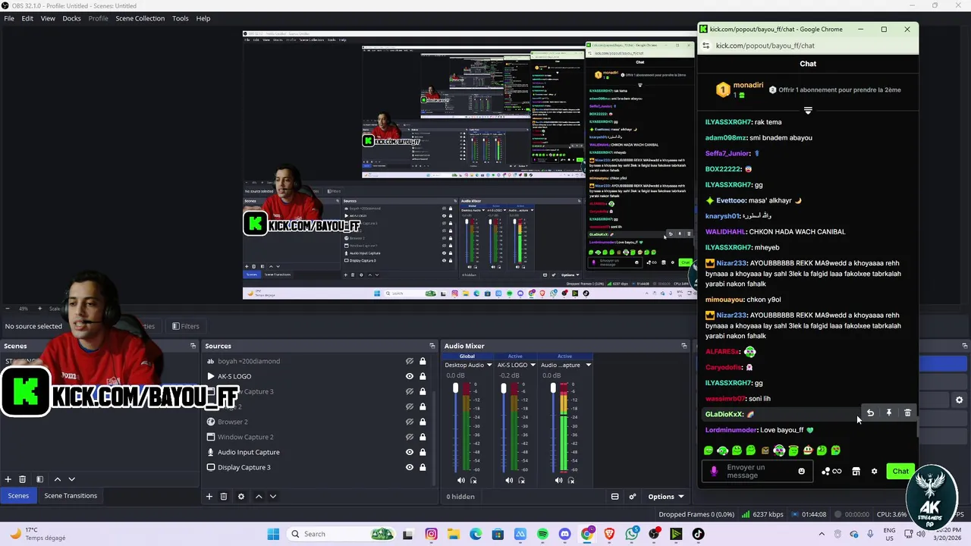Pin the GLaDioKxX chat message
The width and height of the screenshot is (971, 546).
tap(889, 413)
